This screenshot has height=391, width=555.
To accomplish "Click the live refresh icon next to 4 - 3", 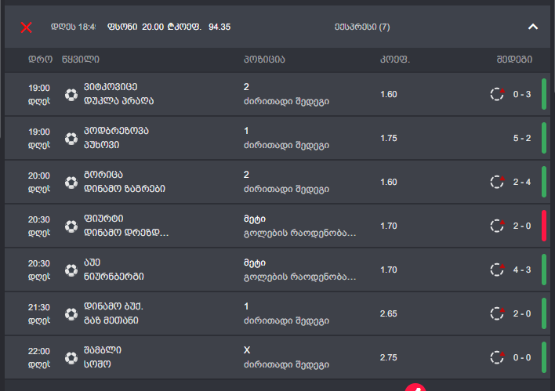I will 497,270.
